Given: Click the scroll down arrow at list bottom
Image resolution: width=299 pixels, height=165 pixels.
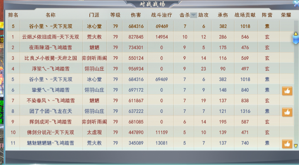Looking at the screenshot, I should 296,146.
